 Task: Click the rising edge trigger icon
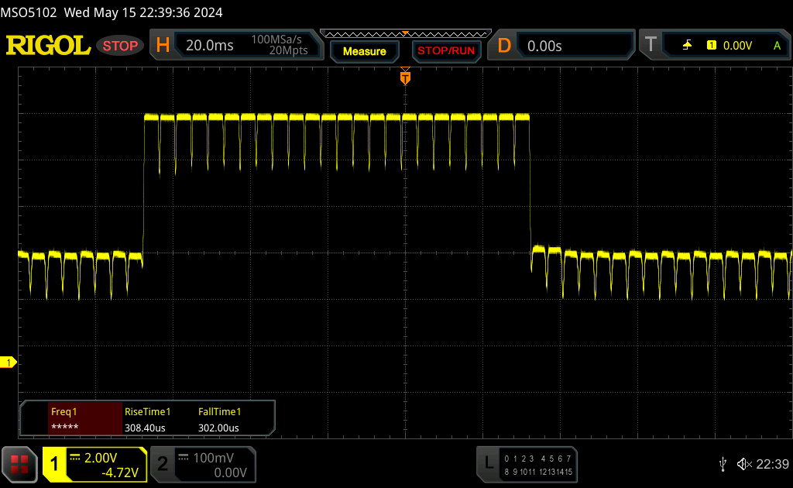[687, 46]
